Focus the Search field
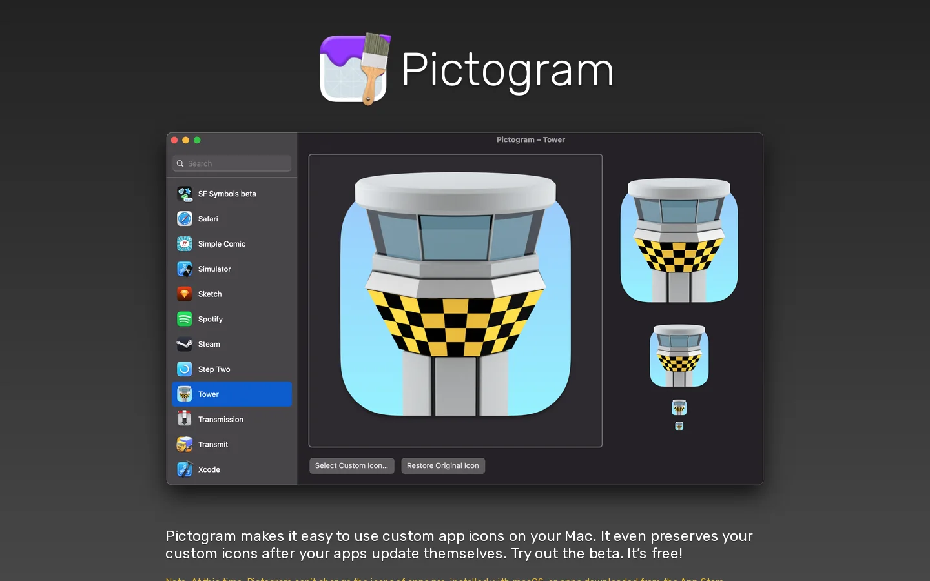 [232, 164]
